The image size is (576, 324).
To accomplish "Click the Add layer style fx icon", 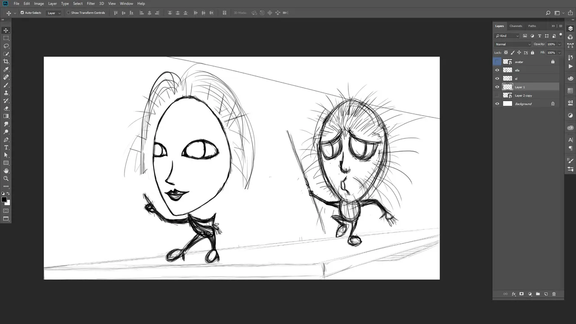I will (513, 294).
